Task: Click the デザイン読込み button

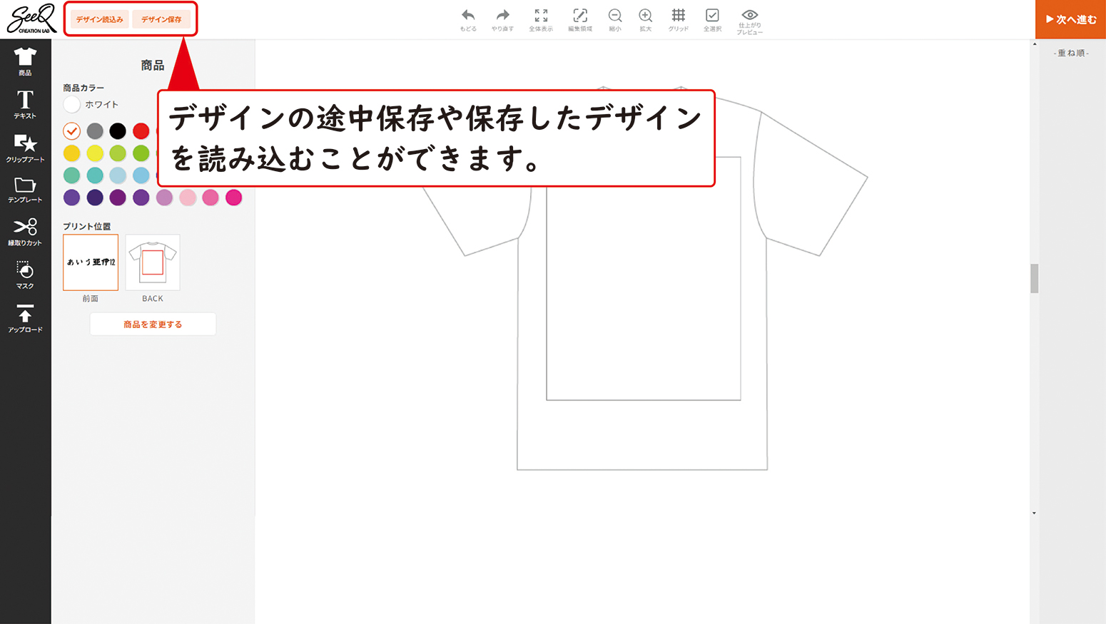Action: click(x=100, y=19)
